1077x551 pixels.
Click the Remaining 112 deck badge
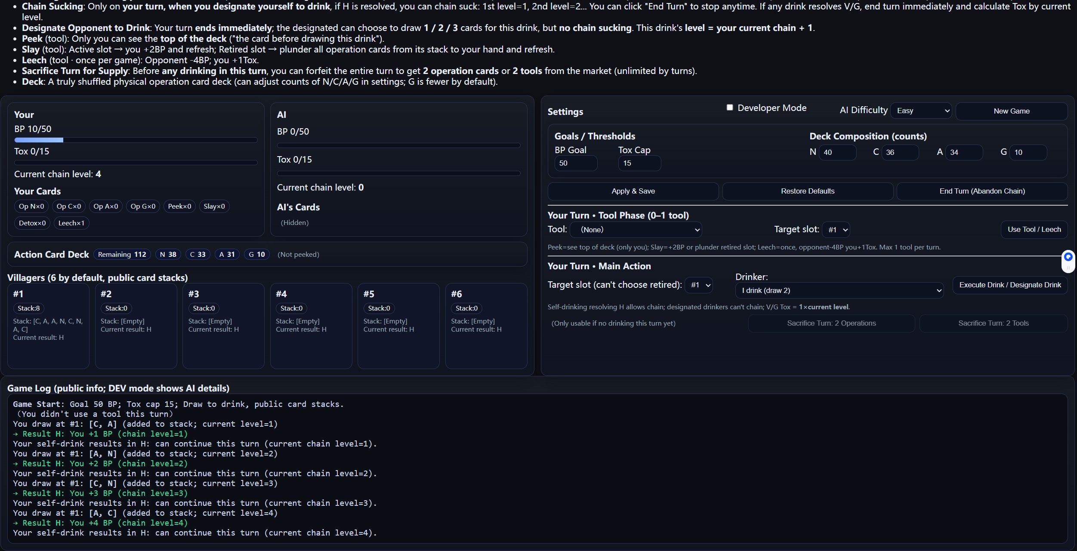coord(122,255)
